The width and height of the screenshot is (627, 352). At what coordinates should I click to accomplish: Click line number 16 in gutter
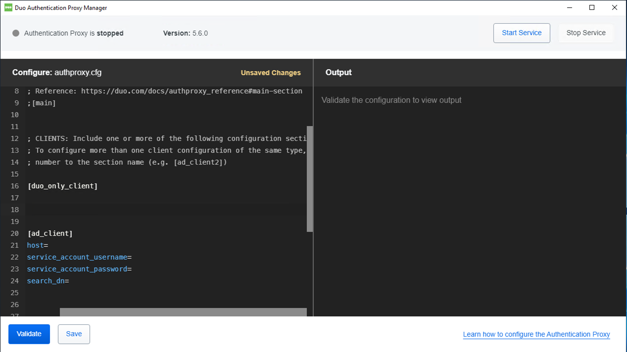tap(14, 186)
